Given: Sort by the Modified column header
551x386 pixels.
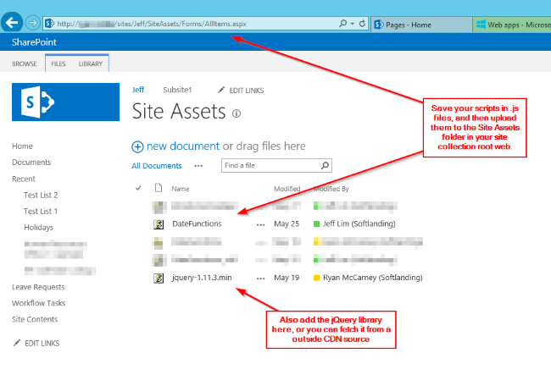Looking at the screenshot, I should tap(287, 189).
